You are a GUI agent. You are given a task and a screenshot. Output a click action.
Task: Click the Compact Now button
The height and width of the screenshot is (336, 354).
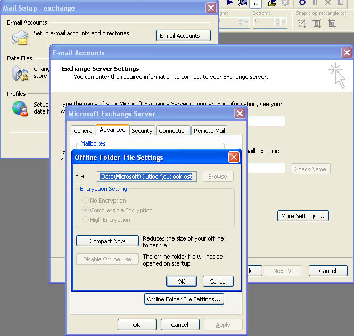click(107, 241)
